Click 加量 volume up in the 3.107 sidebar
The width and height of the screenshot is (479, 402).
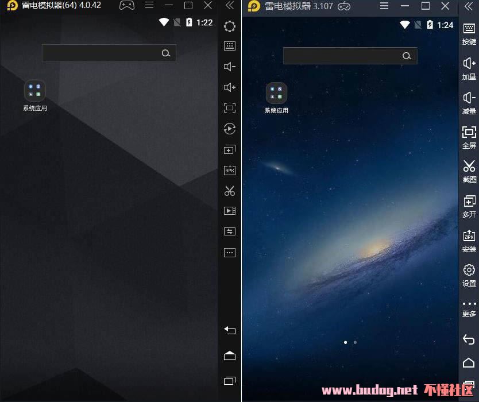469,69
